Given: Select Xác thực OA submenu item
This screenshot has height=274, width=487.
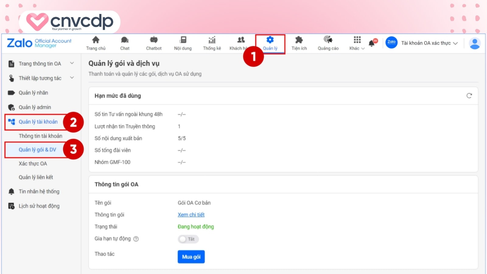Looking at the screenshot, I should (x=33, y=164).
